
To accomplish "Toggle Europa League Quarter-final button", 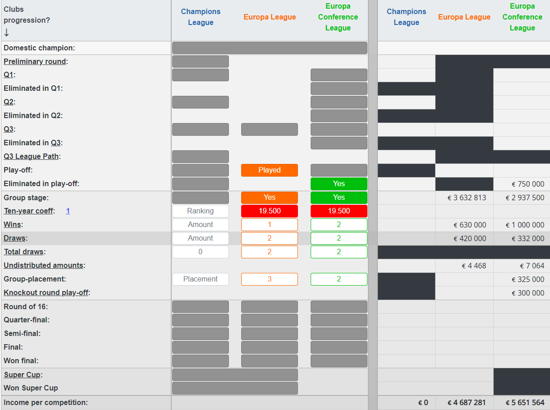I will 269,320.
